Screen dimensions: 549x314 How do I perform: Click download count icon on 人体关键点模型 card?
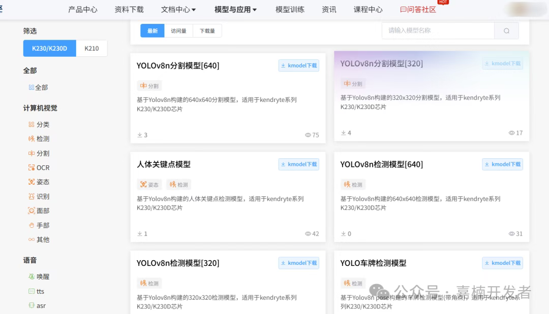(x=140, y=234)
